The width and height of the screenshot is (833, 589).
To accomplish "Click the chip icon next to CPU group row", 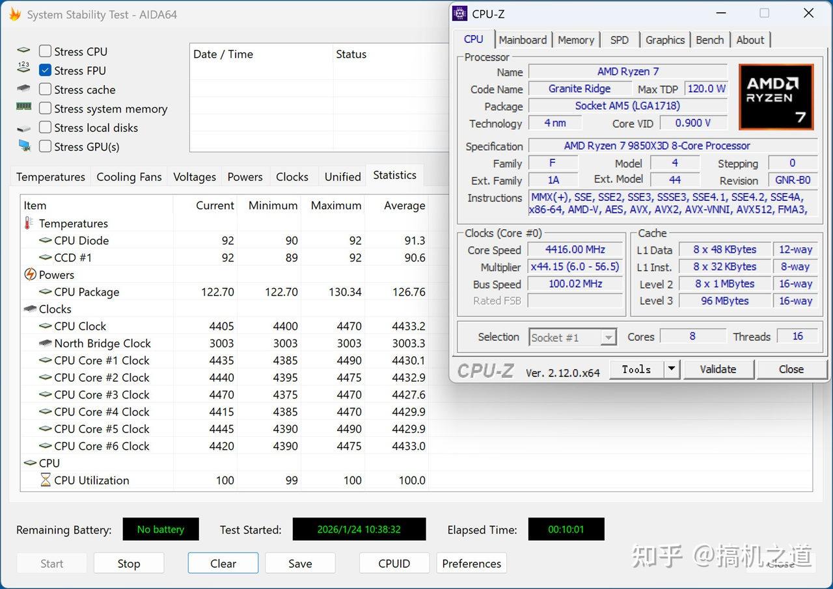I will tap(30, 463).
